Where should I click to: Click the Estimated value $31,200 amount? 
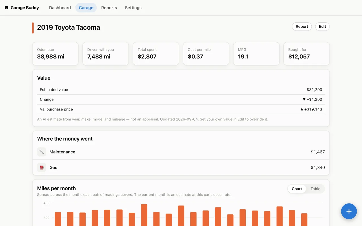point(314,90)
